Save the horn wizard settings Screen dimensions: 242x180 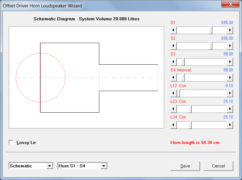click(x=185, y=166)
